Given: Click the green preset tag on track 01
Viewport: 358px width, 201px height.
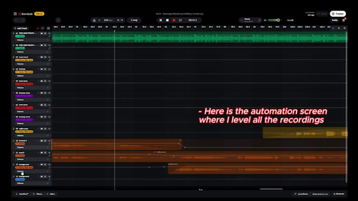Looking at the screenshot, I should [20, 36].
